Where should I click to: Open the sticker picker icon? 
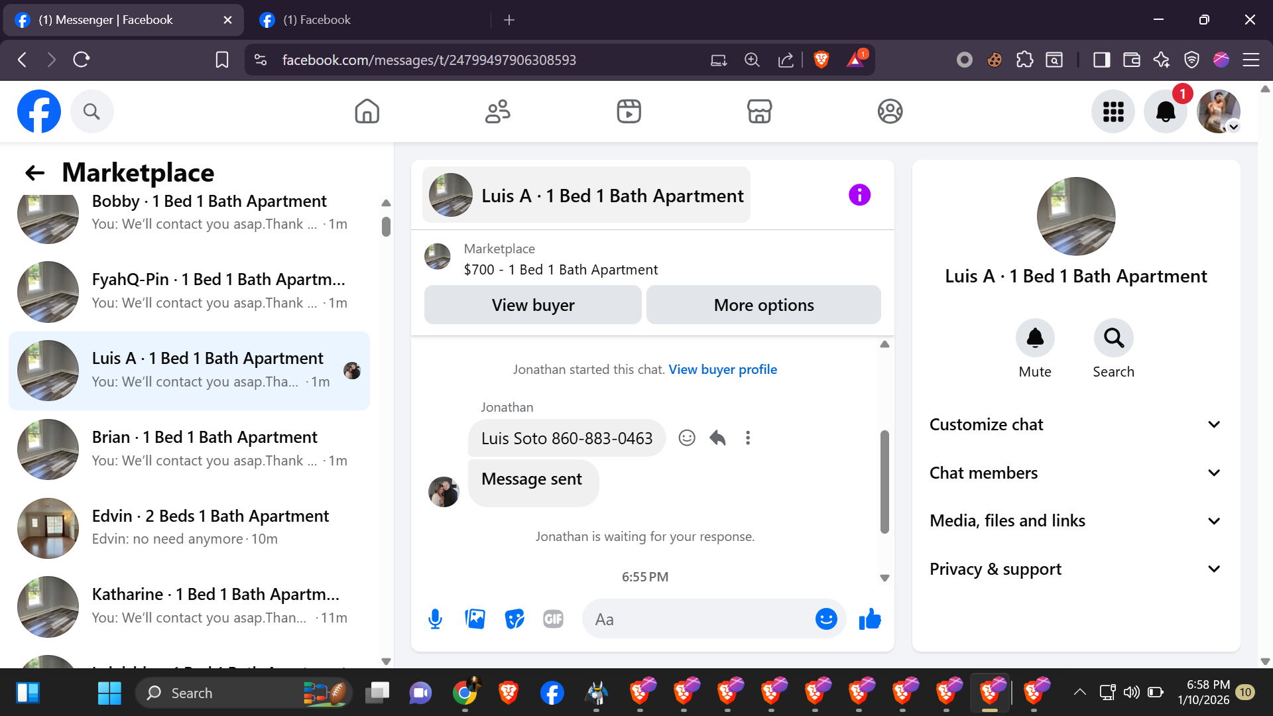[x=515, y=619]
